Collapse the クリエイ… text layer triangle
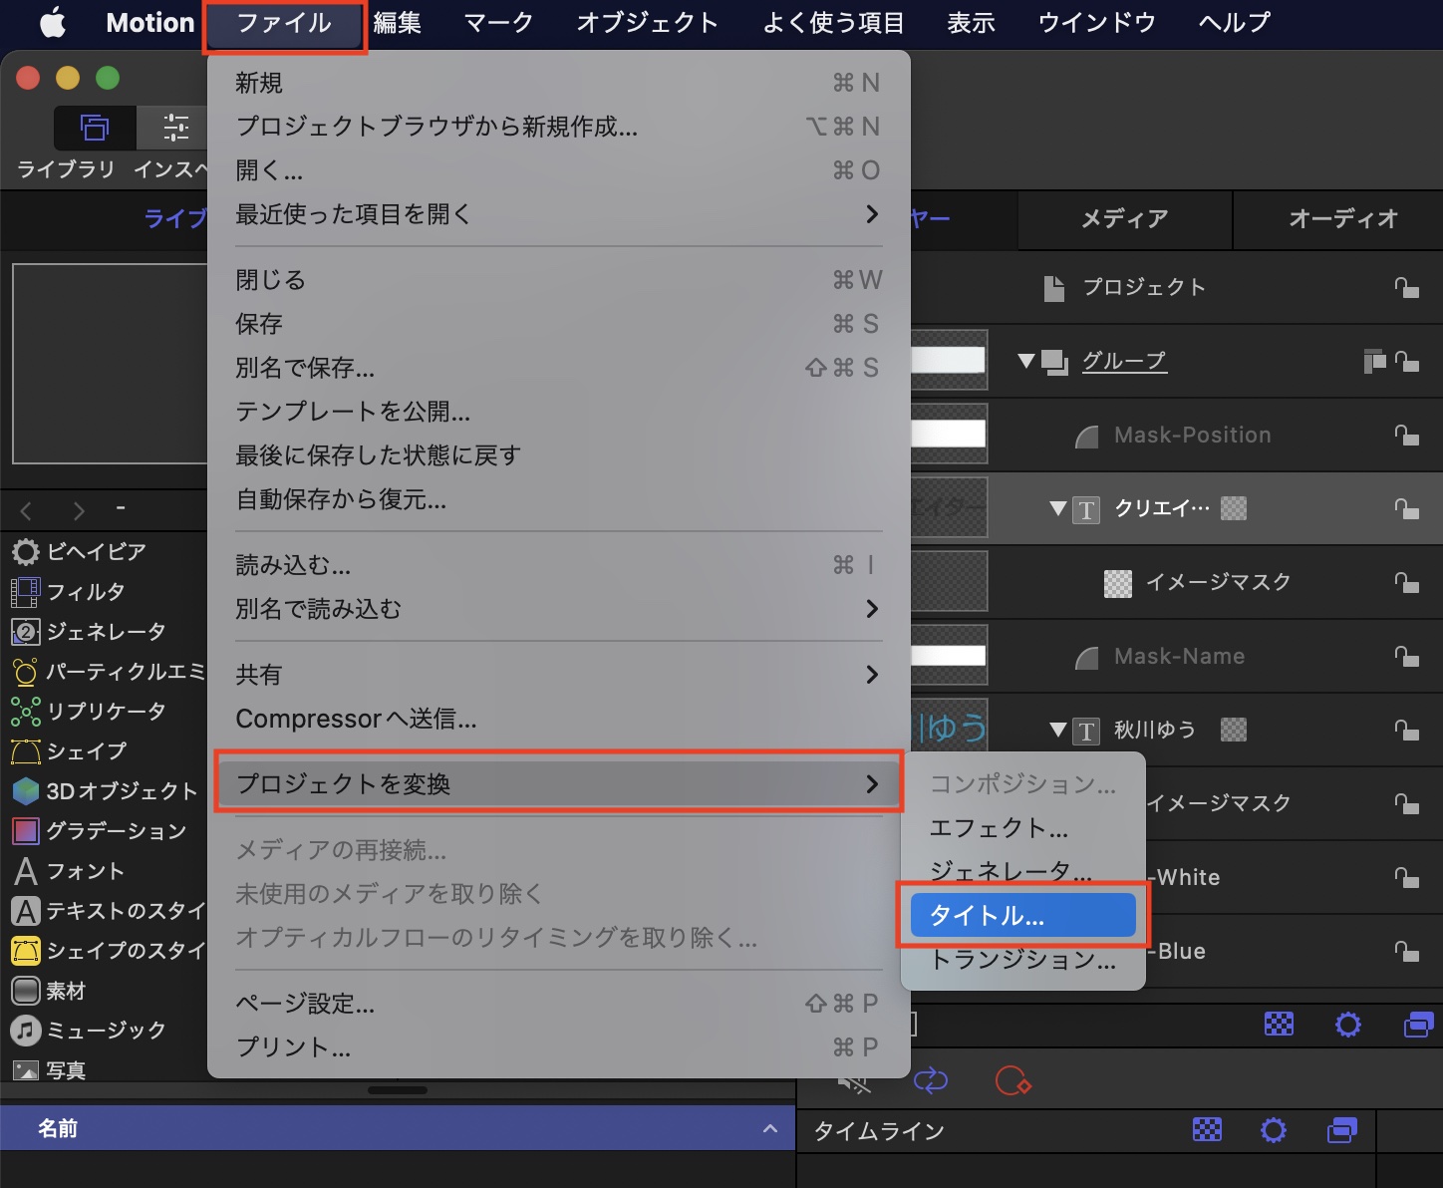The image size is (1443, 1188). pos(1058,508)
